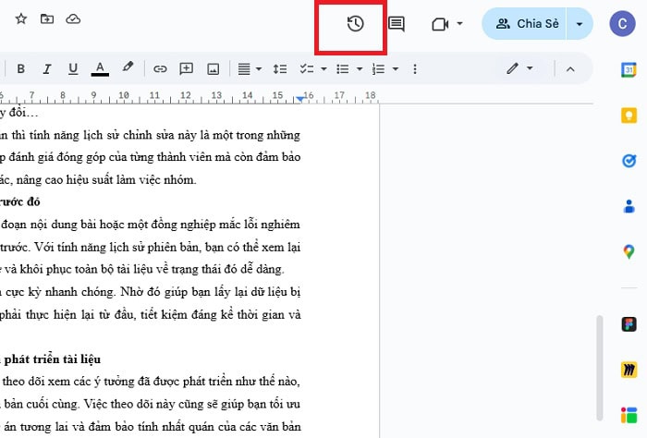Check the cloud save status icon
The image size is (647, 438).
(73, 19)
